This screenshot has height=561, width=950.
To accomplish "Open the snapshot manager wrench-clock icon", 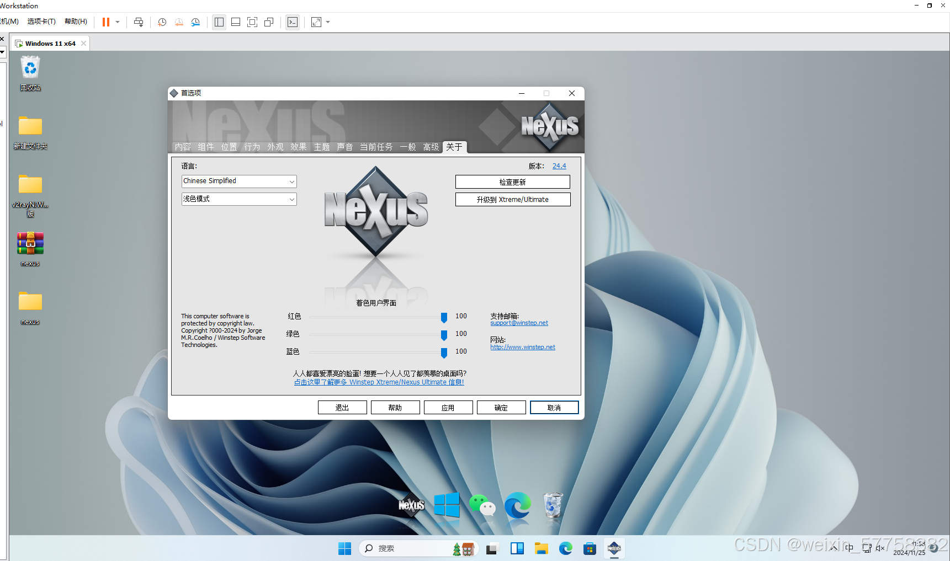I will coord(195,22).
